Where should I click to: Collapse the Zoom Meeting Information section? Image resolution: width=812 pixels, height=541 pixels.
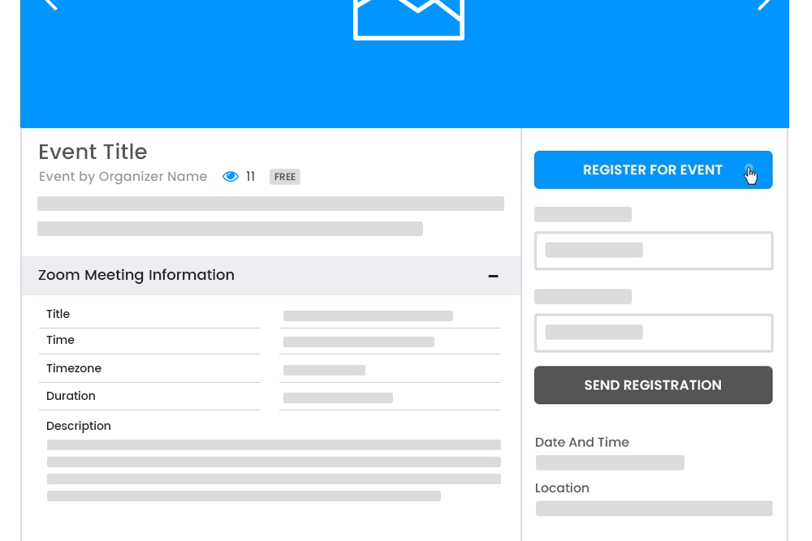[x=136, y=275]
